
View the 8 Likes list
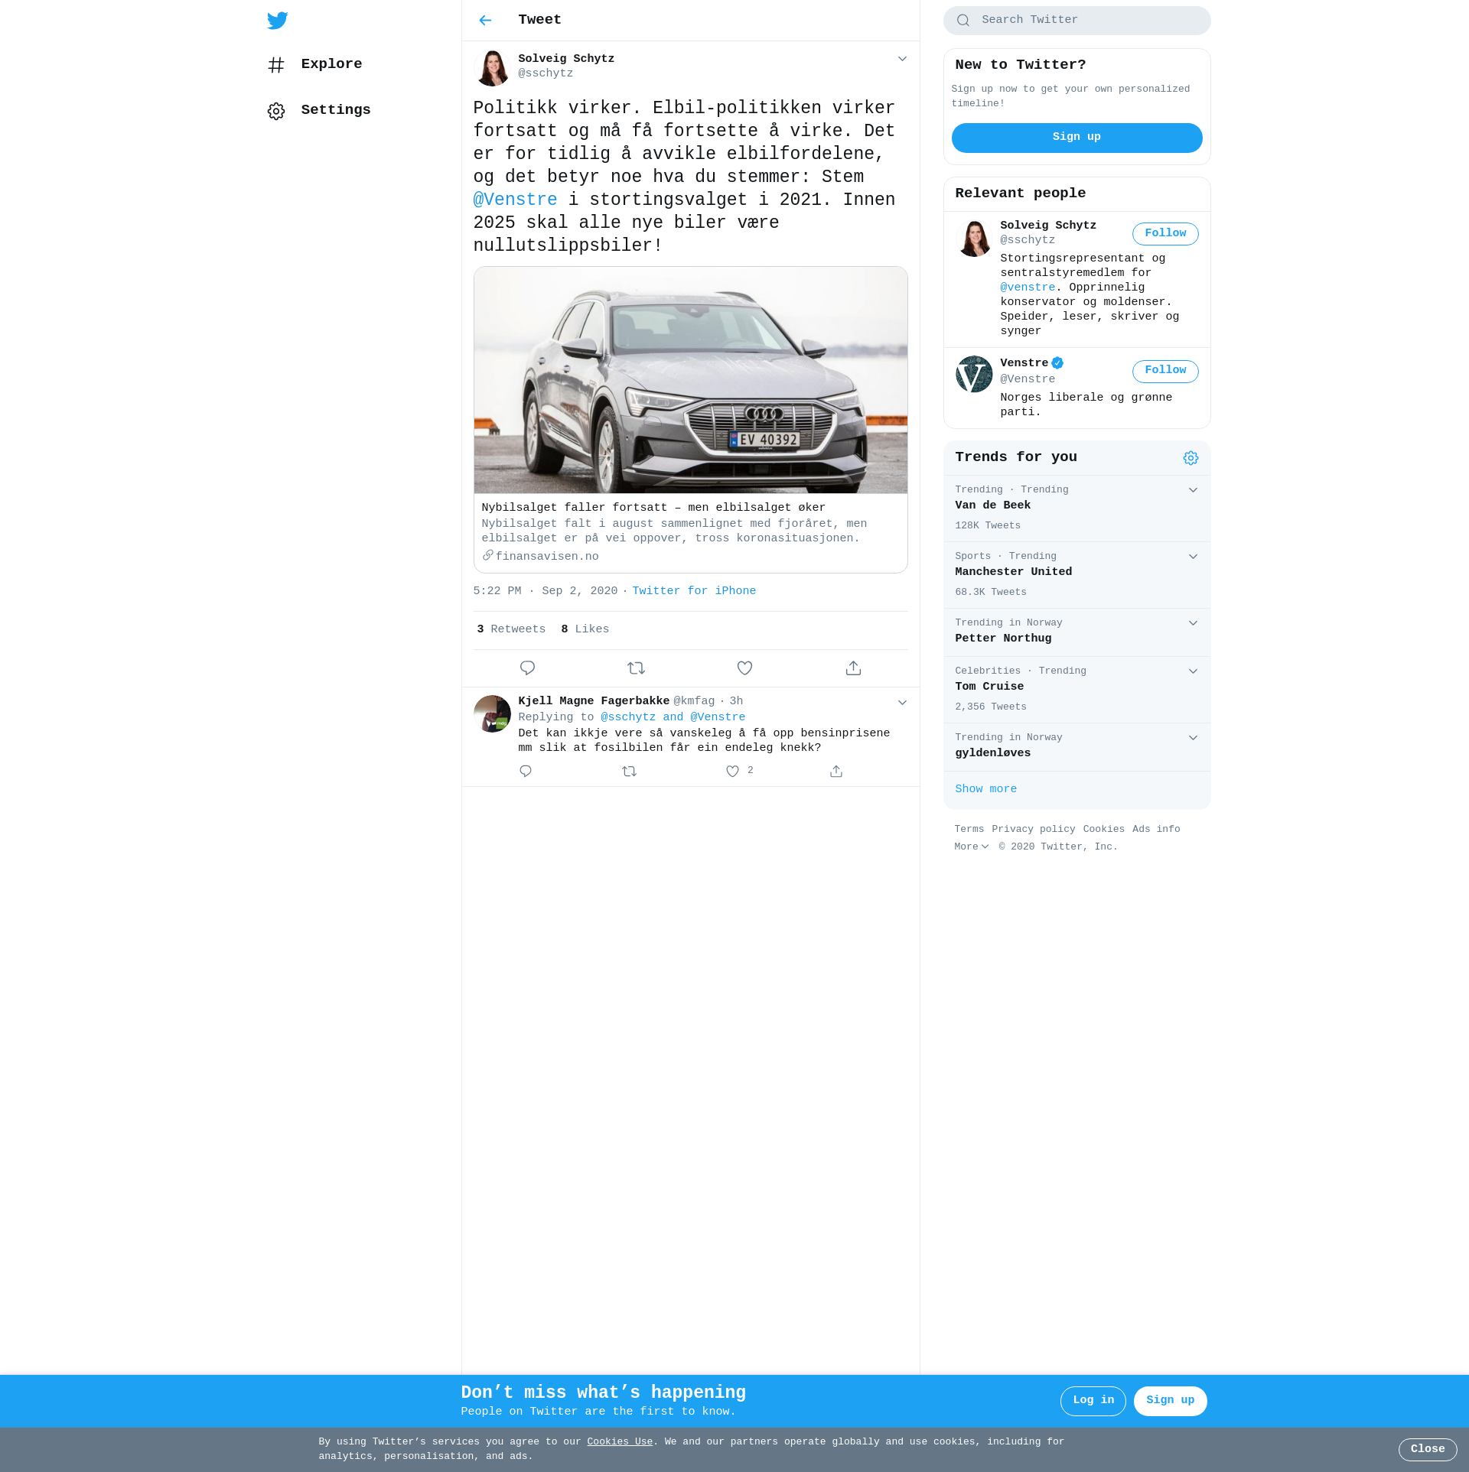click(585, 629)
